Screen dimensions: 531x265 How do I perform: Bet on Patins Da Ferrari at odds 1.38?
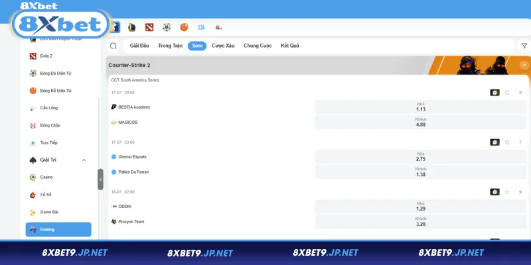click(421, 172)
